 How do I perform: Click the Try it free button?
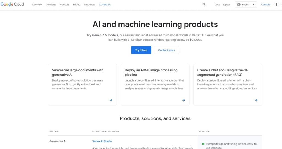point(141,50)
